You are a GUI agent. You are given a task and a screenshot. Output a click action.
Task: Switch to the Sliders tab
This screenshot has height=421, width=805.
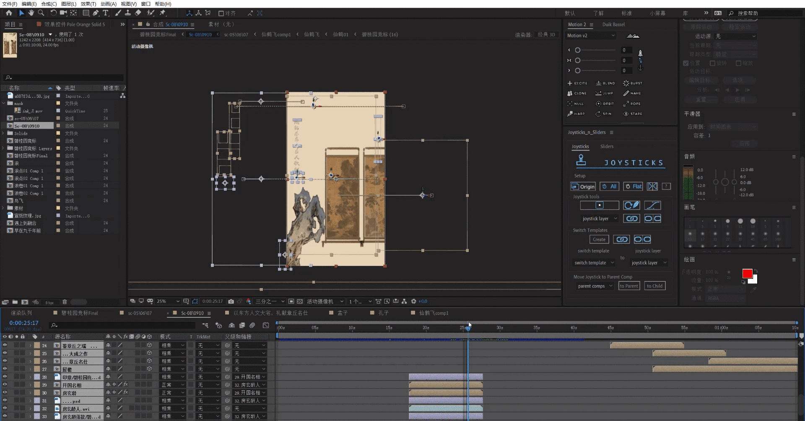tap(607, 146)
